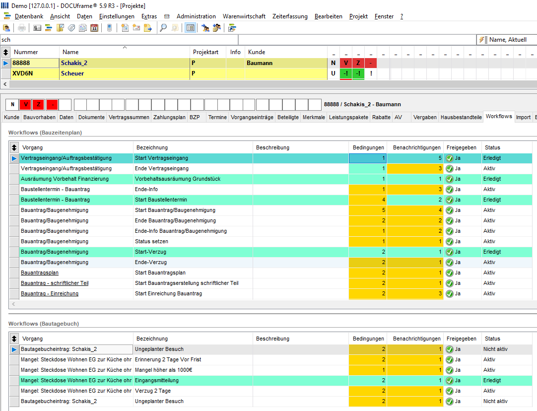Click the Freigegeben check icon for Eingangsmitteilung
Image resolution: width=537 pixels, height=411 pixels.
point(450,381)
